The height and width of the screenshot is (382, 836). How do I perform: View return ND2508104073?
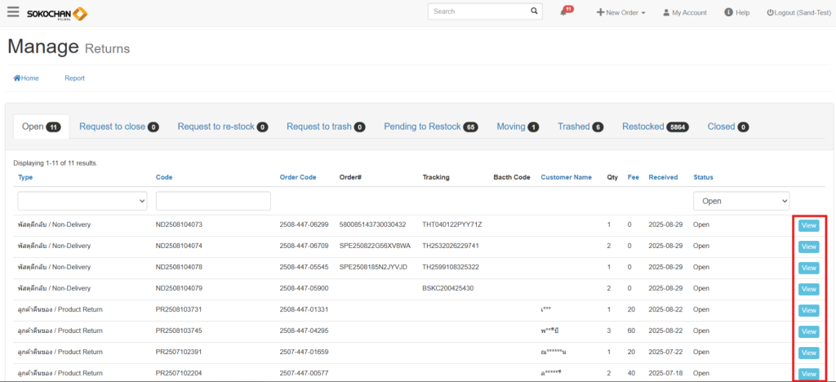[808, 225]
